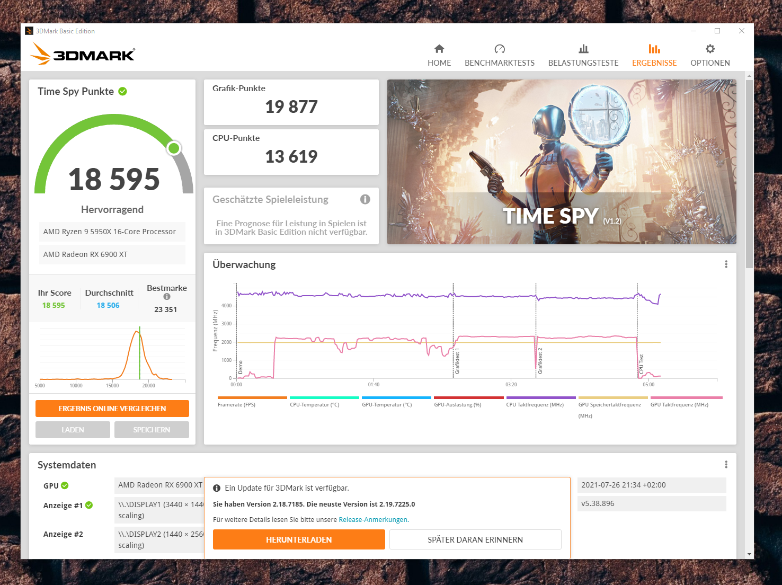Select the ERGEBNISSE tab

pyautogui.click(x=654, y=63)
